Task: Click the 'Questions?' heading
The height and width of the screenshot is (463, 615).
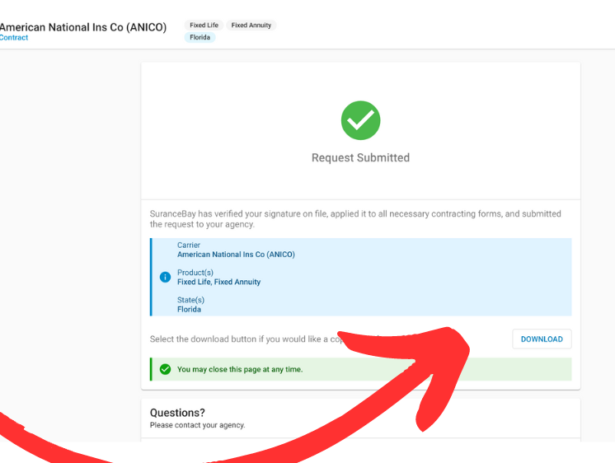Action: point(177,413)
